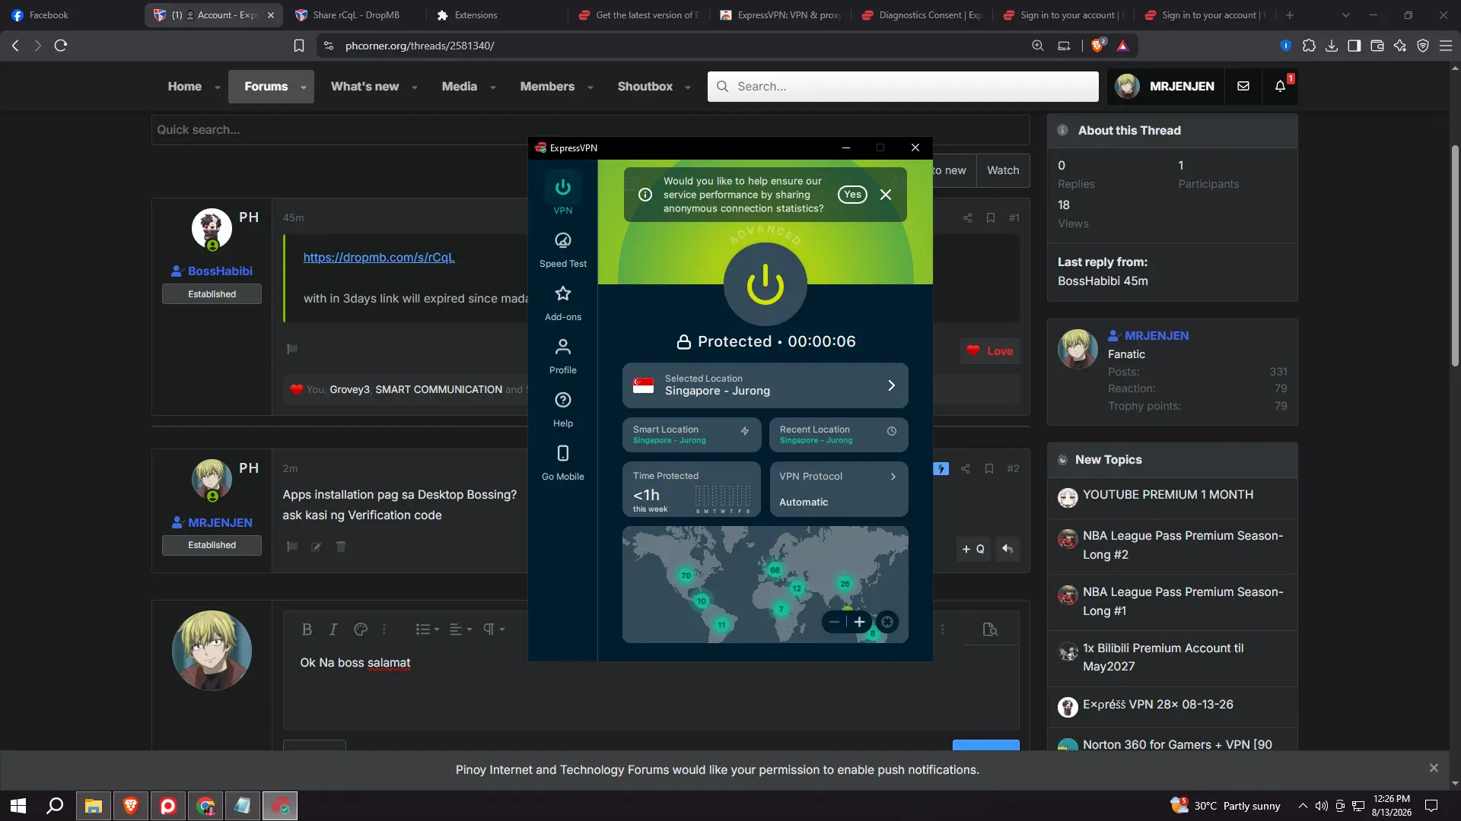
Task: Expand the Home menu dropdown
Action: (x=217, y=87)
